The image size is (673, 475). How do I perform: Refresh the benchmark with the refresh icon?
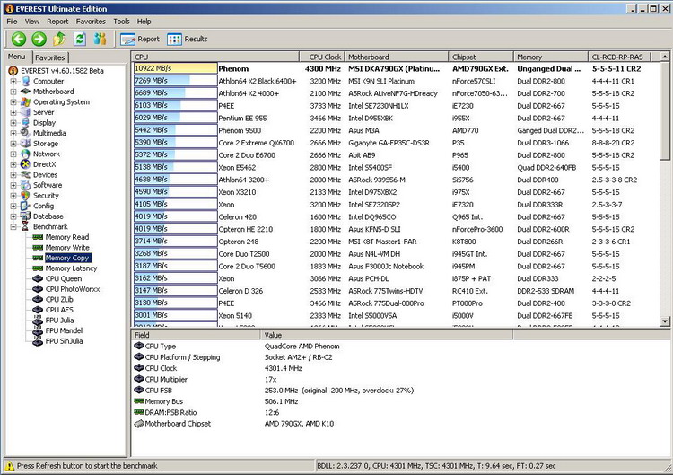(x=80, y=40)
